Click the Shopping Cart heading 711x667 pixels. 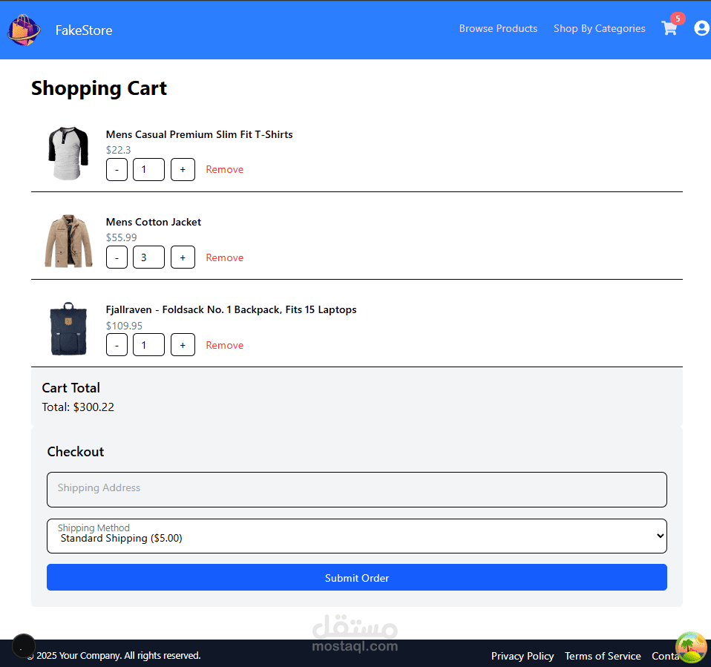[x=99, y=88]
